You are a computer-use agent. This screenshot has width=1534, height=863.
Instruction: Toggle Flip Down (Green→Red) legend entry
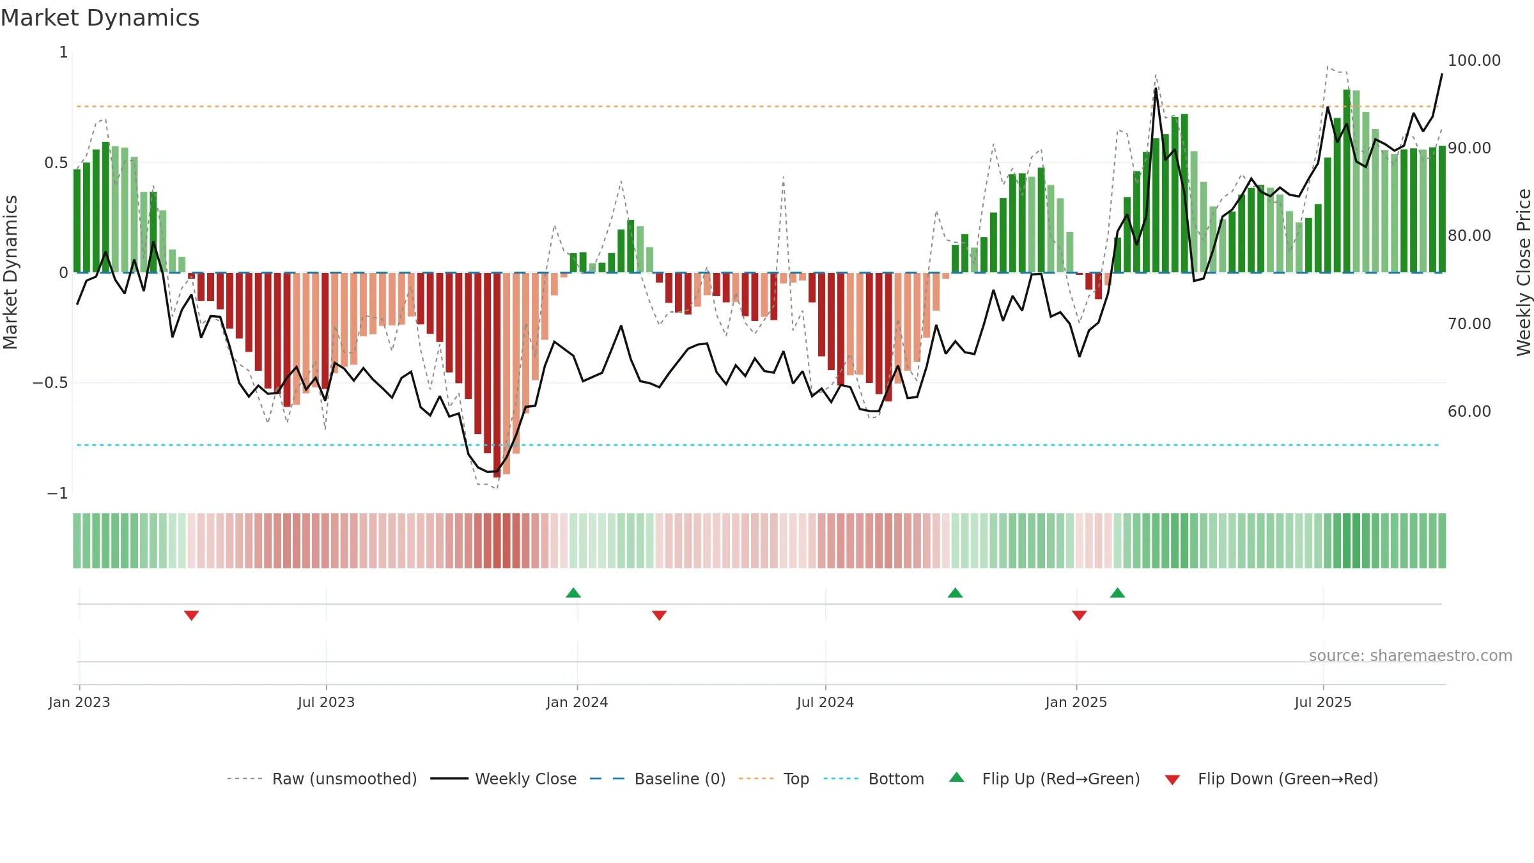click(1271, 779)
